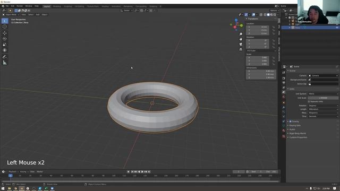Open Texture properties tab icon
340x191 pixels.
284,136
